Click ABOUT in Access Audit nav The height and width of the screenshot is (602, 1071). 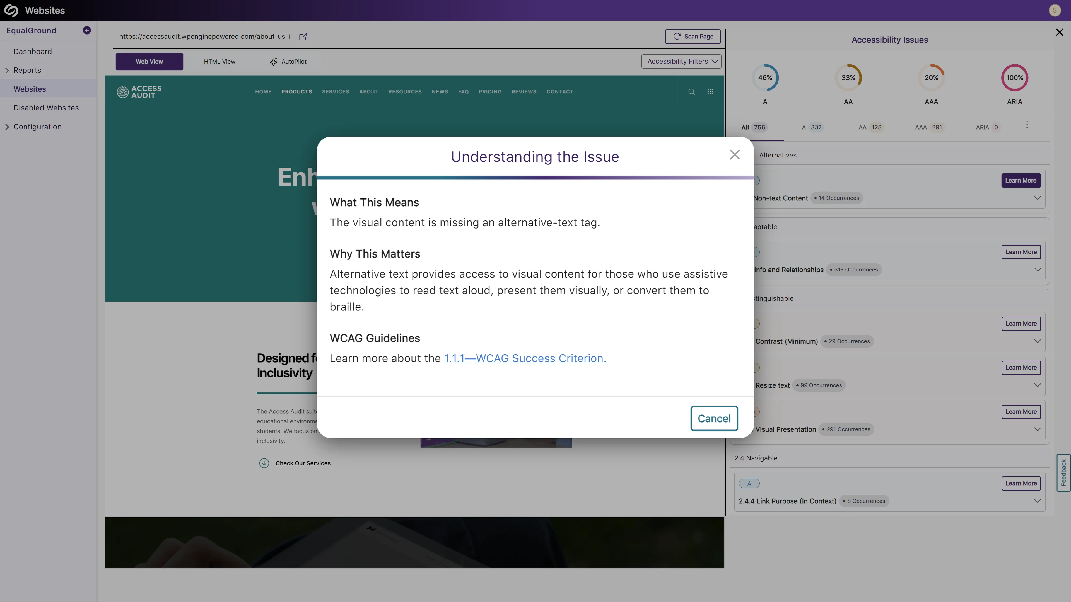369,92
